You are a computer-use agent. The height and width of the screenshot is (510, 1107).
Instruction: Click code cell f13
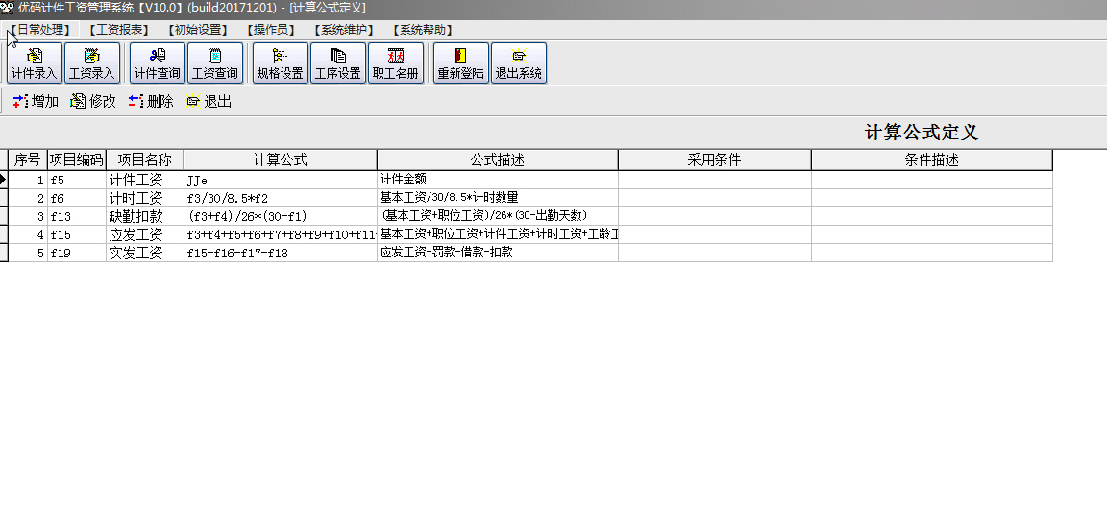76,216
